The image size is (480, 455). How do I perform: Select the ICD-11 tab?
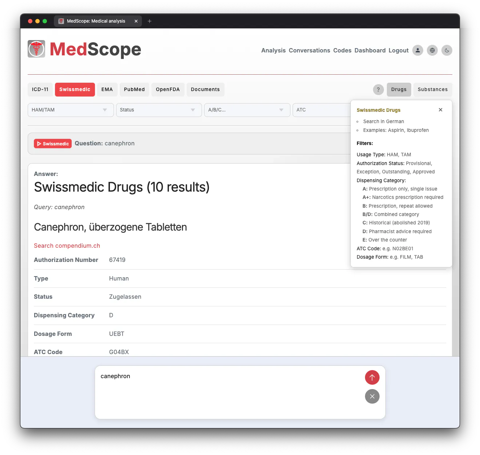point(40,90)
